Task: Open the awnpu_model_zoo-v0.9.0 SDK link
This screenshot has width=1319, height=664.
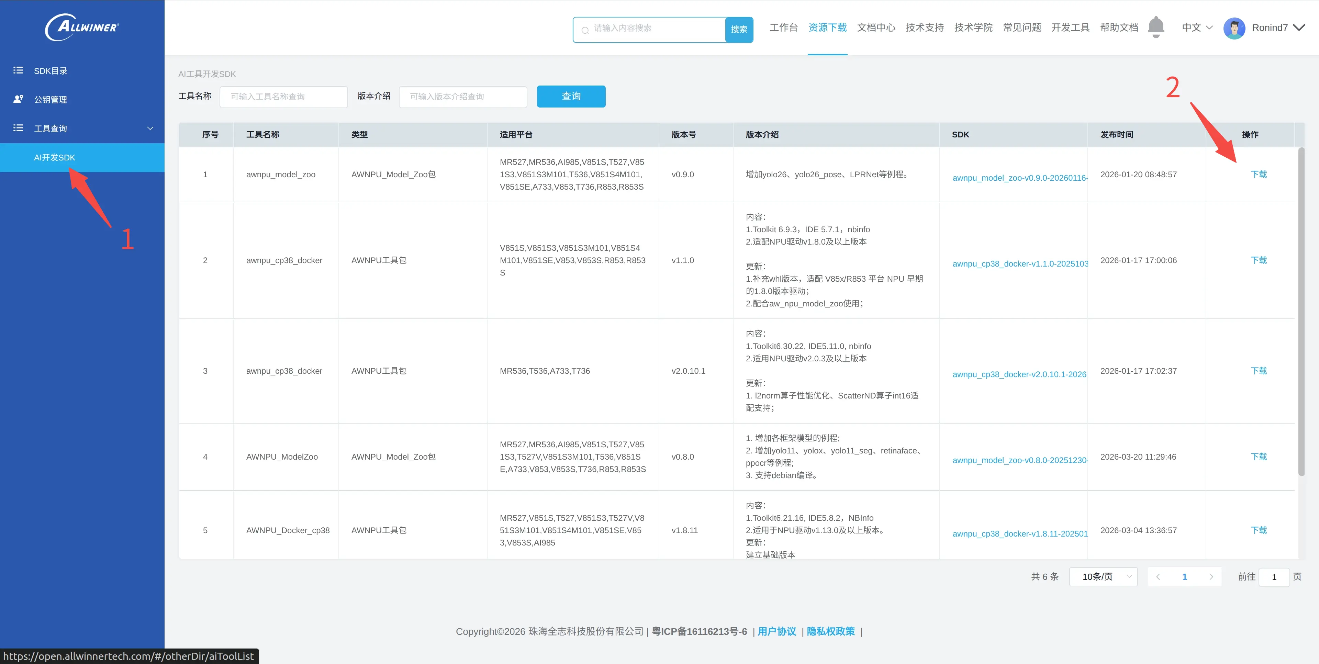Action: [1020, 178]
